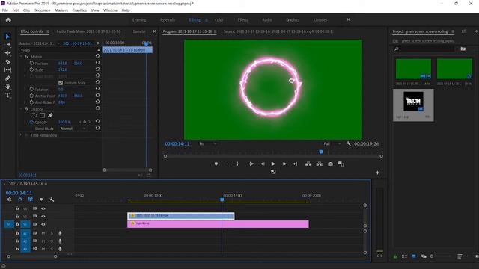Expand the Scale property
The height and width of the screenshot is (269, 479).
click(x=25, y=69)
